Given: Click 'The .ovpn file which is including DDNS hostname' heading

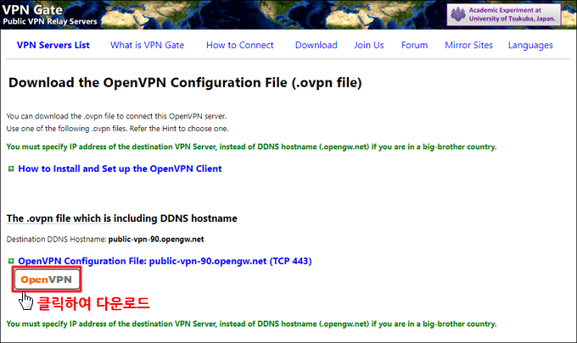Looking at the screenshot, I should tap(122, 219).
